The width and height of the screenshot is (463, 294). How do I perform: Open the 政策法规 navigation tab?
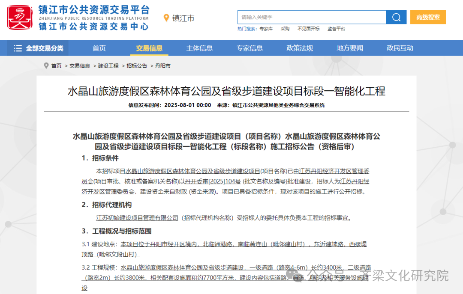300,48
